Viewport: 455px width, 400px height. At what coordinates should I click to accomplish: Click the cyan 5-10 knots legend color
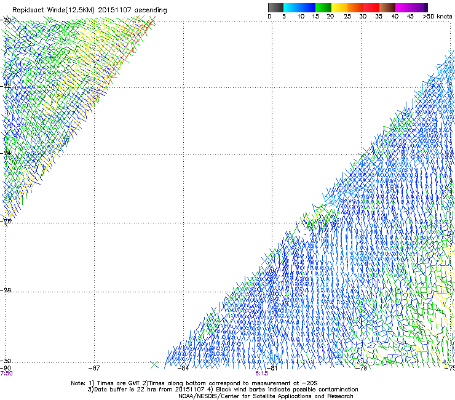(x=291, y=7)
